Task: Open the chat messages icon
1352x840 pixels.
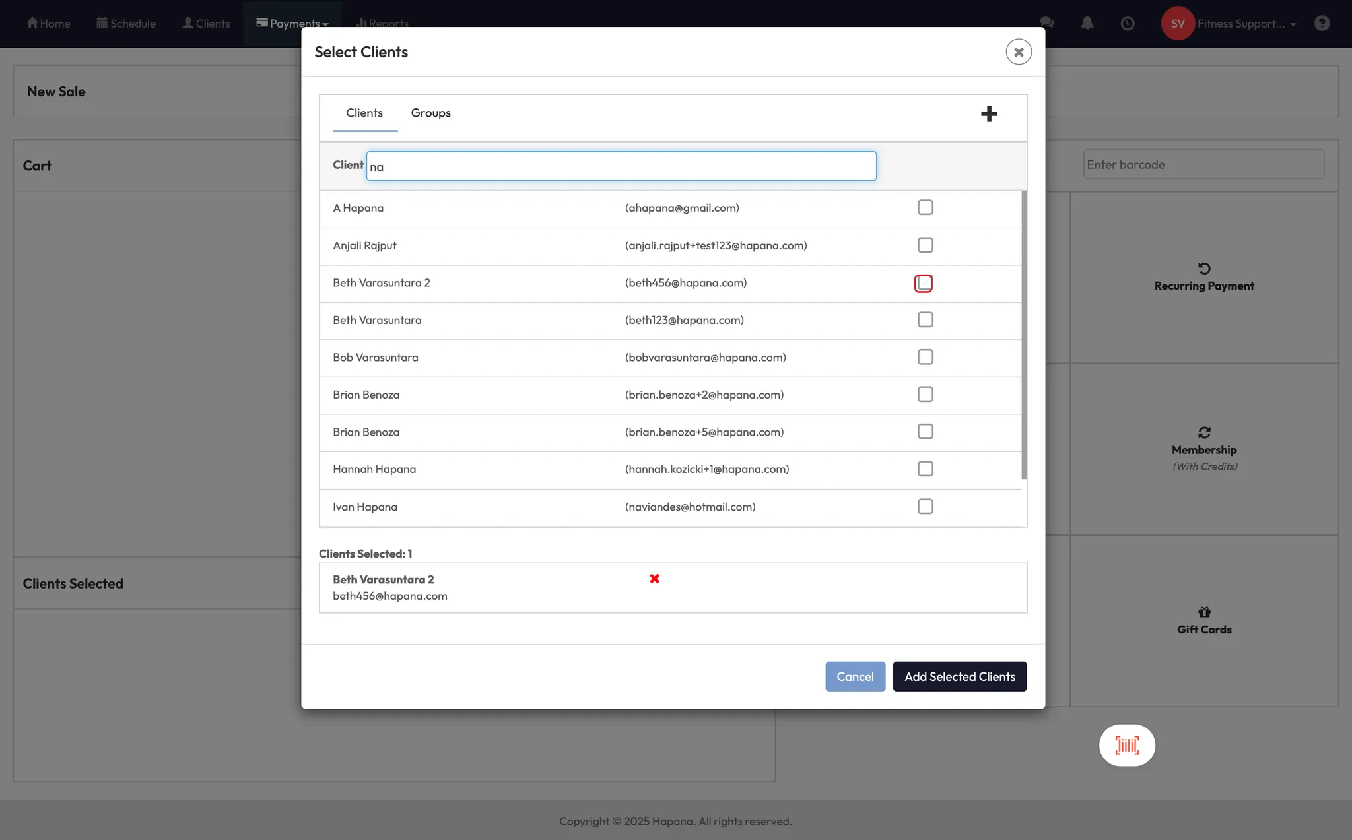Action: pos(1046,24)
